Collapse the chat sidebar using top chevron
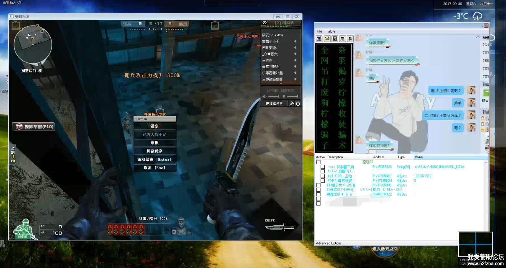This screenshot has width=506, height=268. [x=478, y=37]
